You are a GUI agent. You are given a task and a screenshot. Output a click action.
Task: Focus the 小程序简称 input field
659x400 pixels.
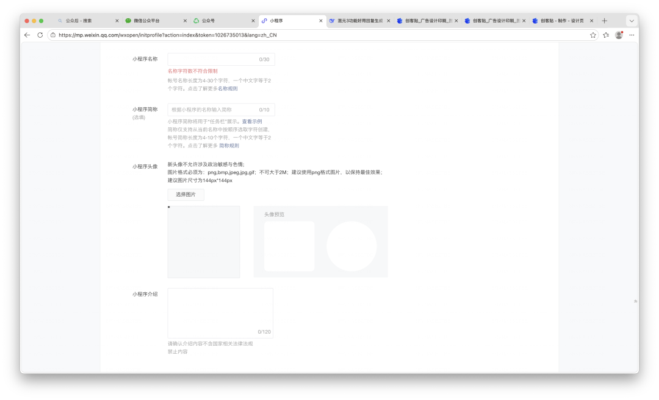(221, 110)
